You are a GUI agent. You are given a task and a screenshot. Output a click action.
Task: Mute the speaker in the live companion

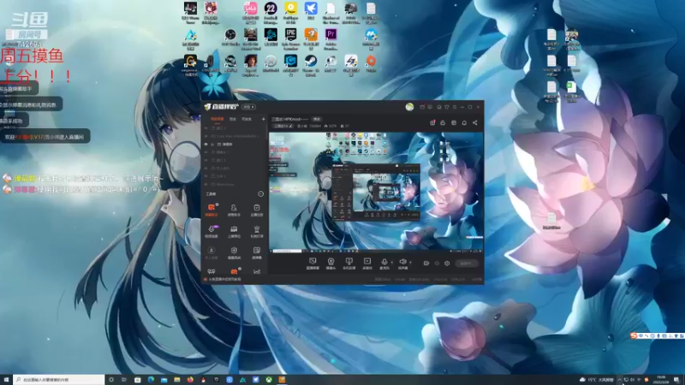coord(402,263)
